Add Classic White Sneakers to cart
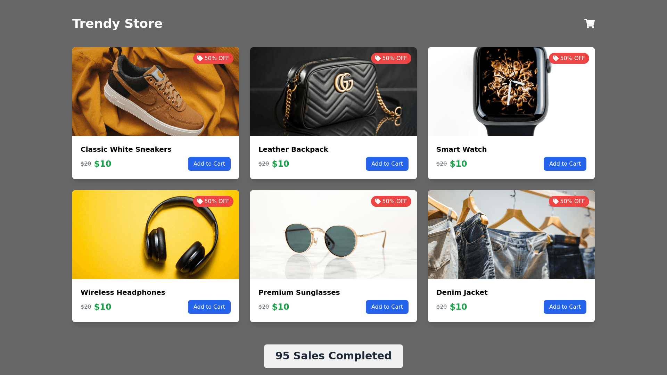The width and height of the screenshot is (667, 375). 209,164
